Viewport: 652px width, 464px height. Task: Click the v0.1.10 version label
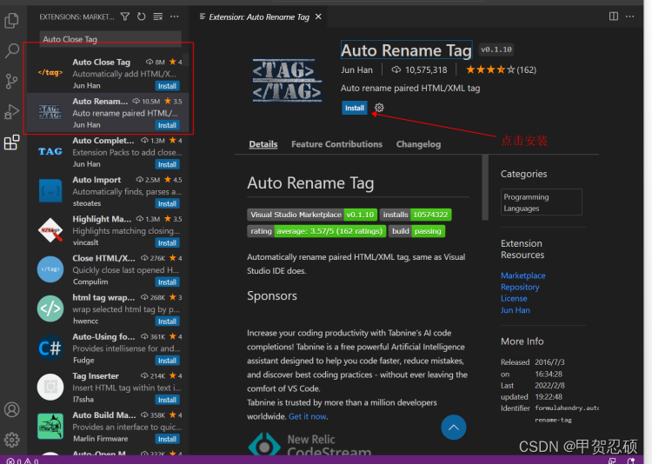pos(496,50)
